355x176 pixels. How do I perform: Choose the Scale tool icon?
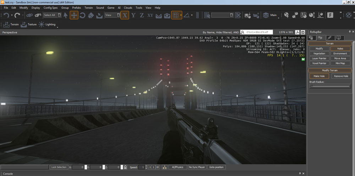pos(91,15)
